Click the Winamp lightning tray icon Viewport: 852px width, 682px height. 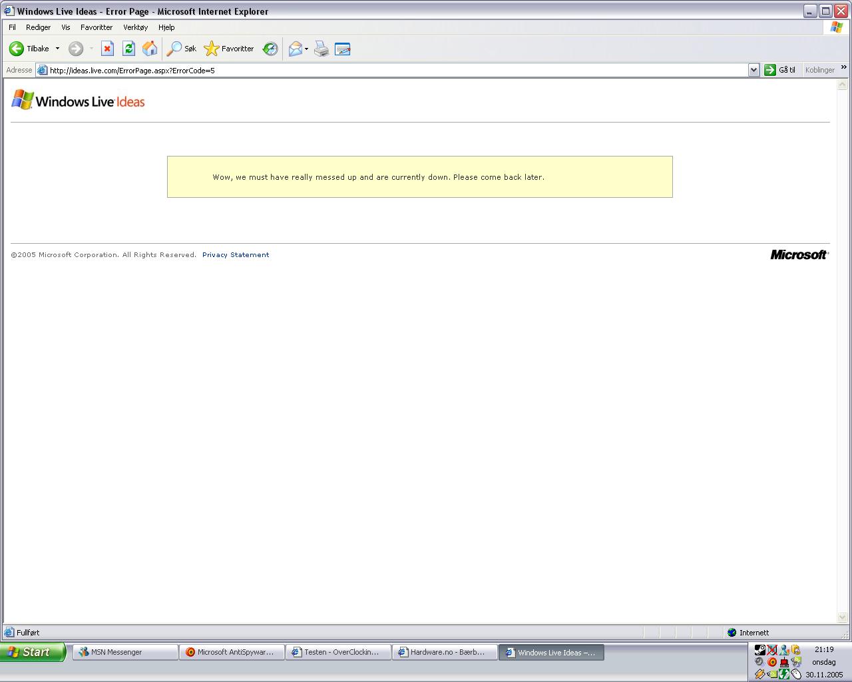[760, 674]
